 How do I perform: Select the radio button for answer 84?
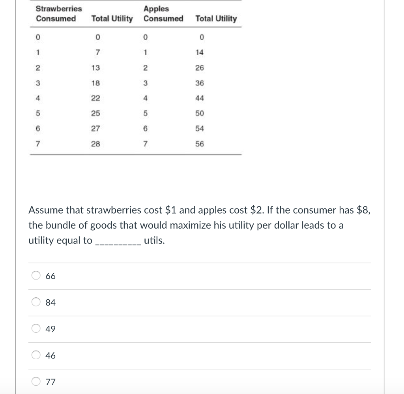36,302
